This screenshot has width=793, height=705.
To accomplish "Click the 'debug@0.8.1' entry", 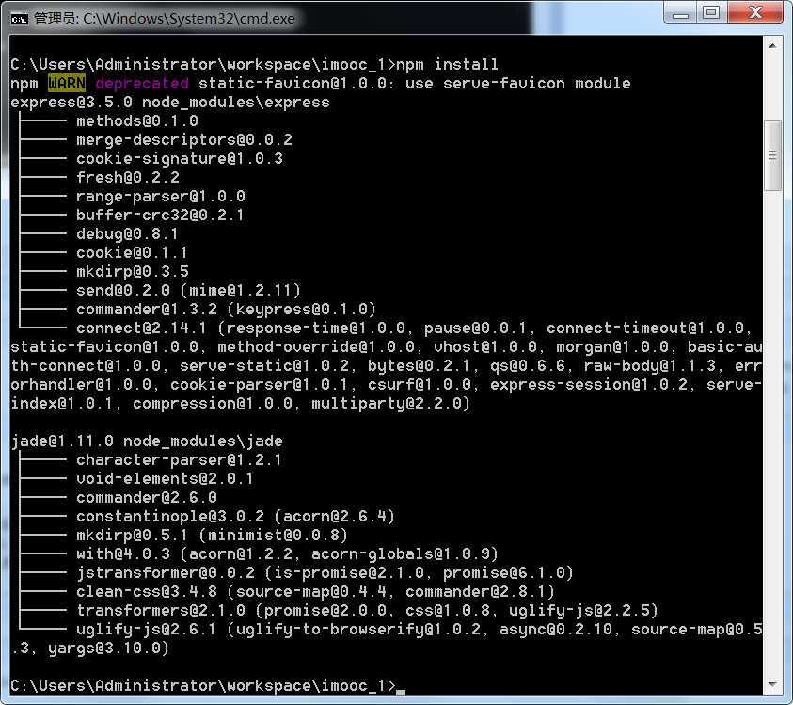I will coord(127,233).
